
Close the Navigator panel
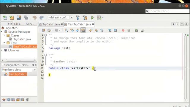coord(36,65)
